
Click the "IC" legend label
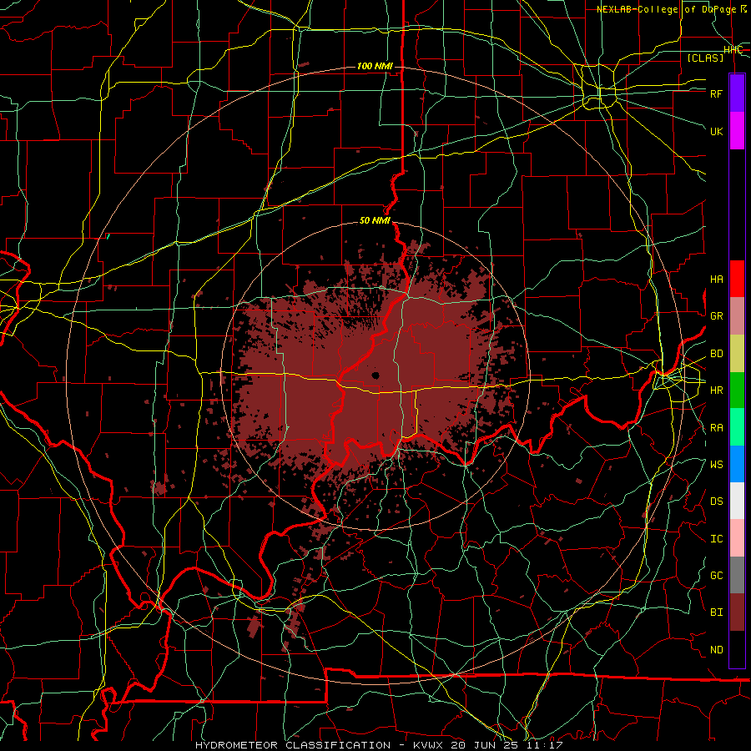pos(716,539)
